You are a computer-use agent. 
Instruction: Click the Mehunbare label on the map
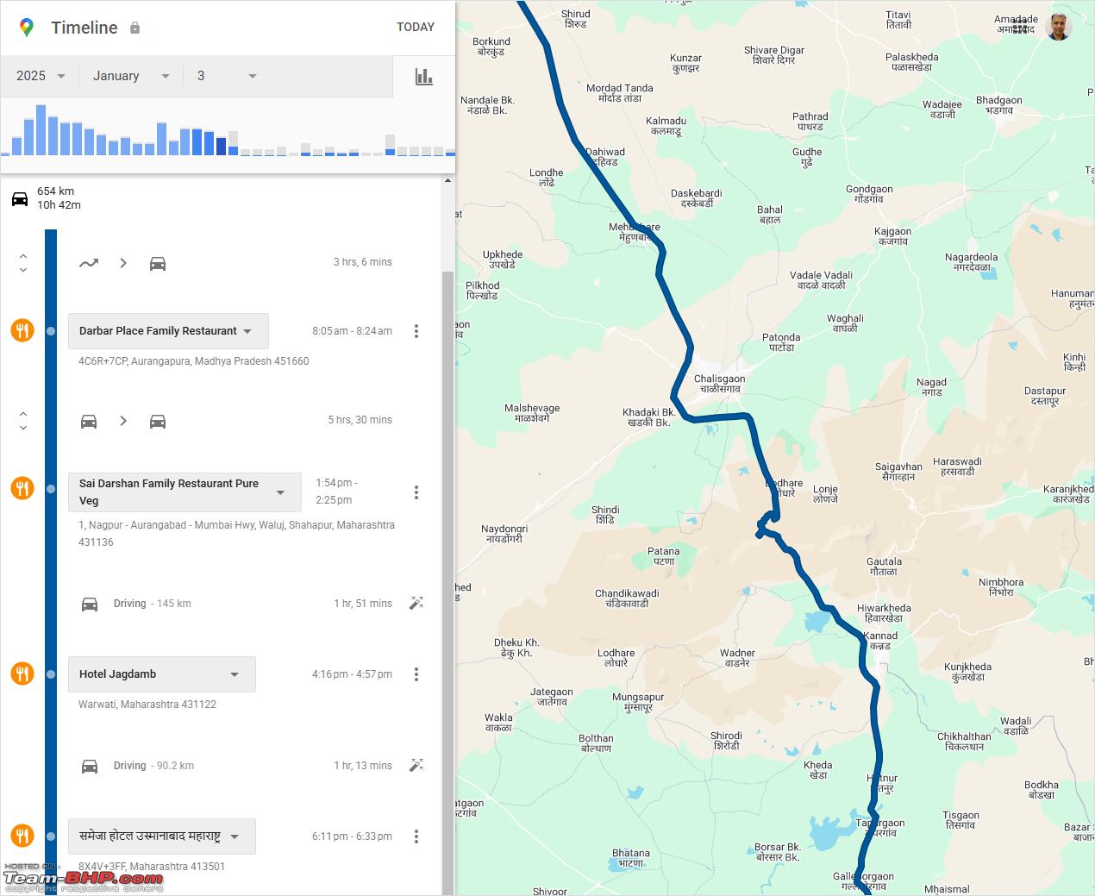[635, 232]
